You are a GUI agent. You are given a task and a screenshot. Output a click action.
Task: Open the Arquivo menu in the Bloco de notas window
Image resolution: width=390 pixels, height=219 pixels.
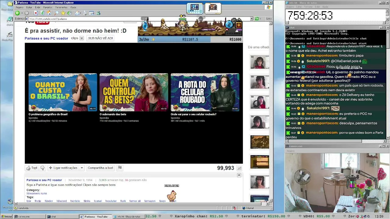click(290, 7)
